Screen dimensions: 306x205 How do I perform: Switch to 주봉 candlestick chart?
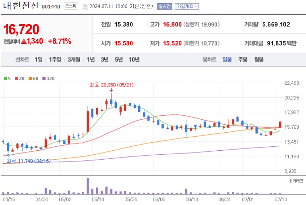[243, 59]
